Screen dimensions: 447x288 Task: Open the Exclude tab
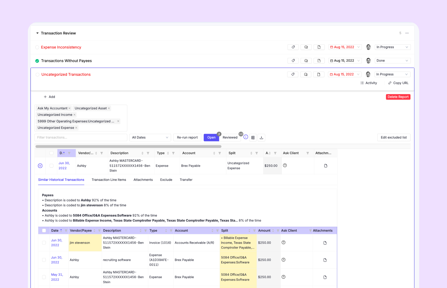[166, 180]
